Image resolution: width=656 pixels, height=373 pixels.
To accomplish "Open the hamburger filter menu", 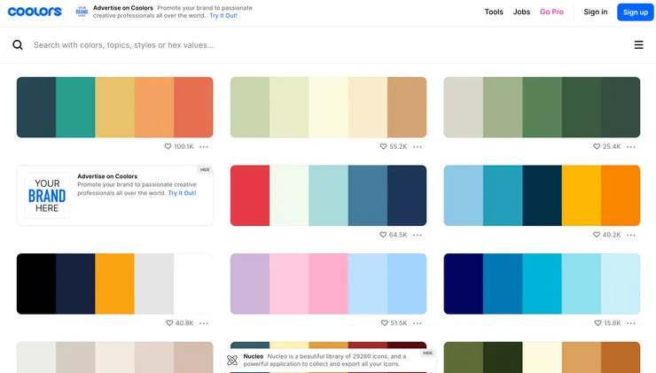I will click(x=638, y=45).
